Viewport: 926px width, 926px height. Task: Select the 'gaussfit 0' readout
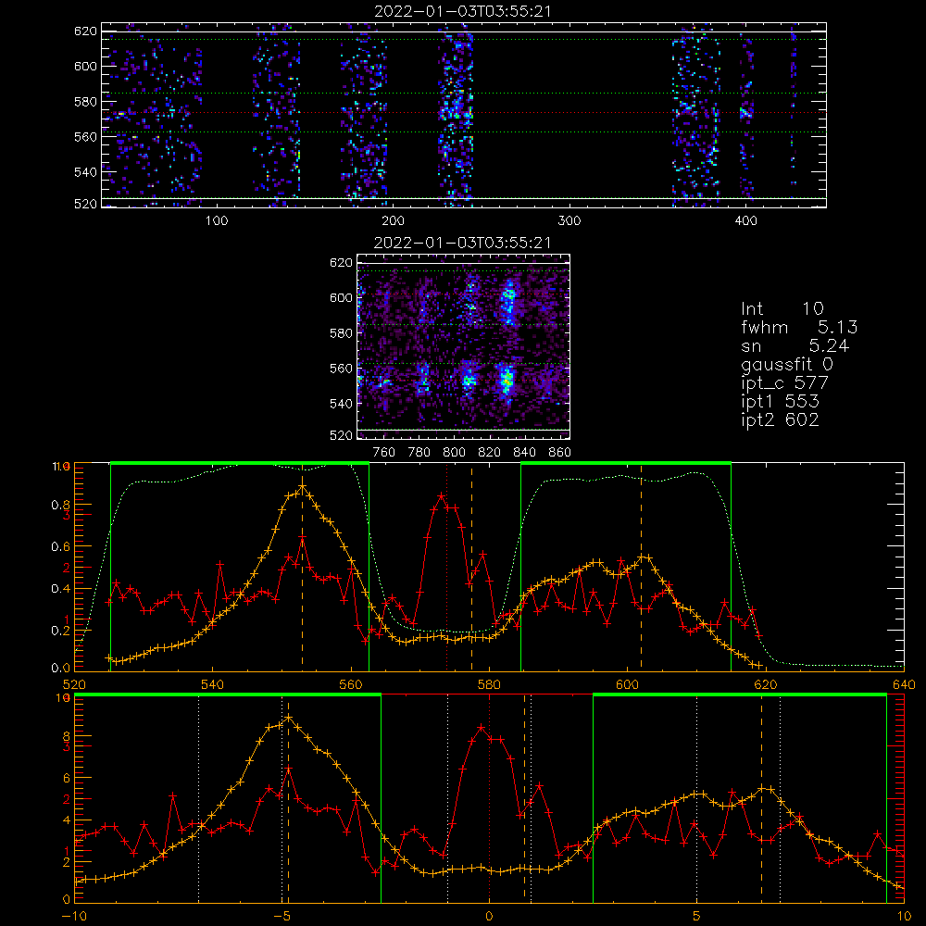pyautogui.click(x=787, y=364)
